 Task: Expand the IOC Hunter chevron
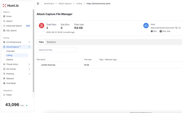[29, 69]
